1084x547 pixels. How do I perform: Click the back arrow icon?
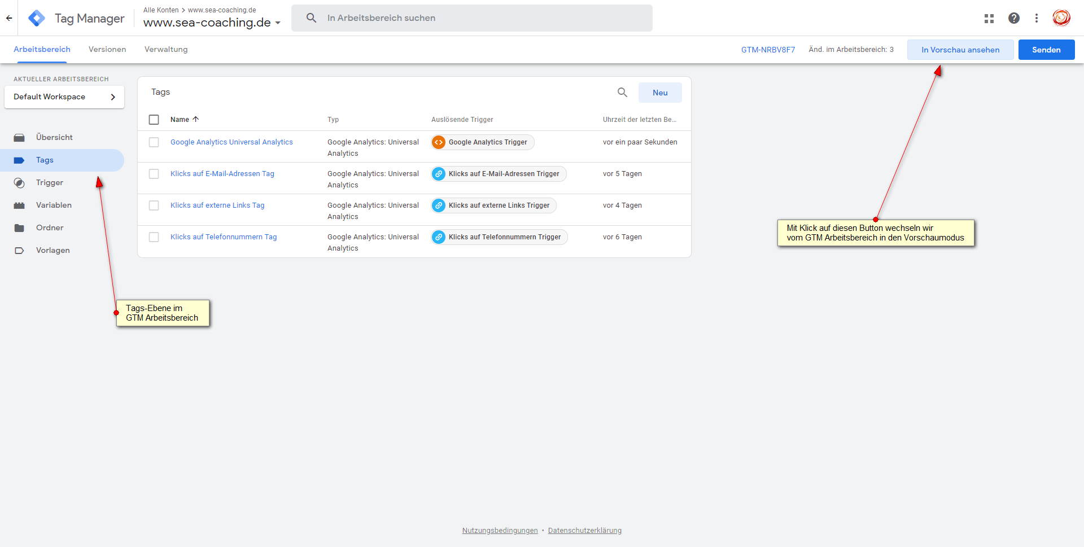(x=9, y=18)
